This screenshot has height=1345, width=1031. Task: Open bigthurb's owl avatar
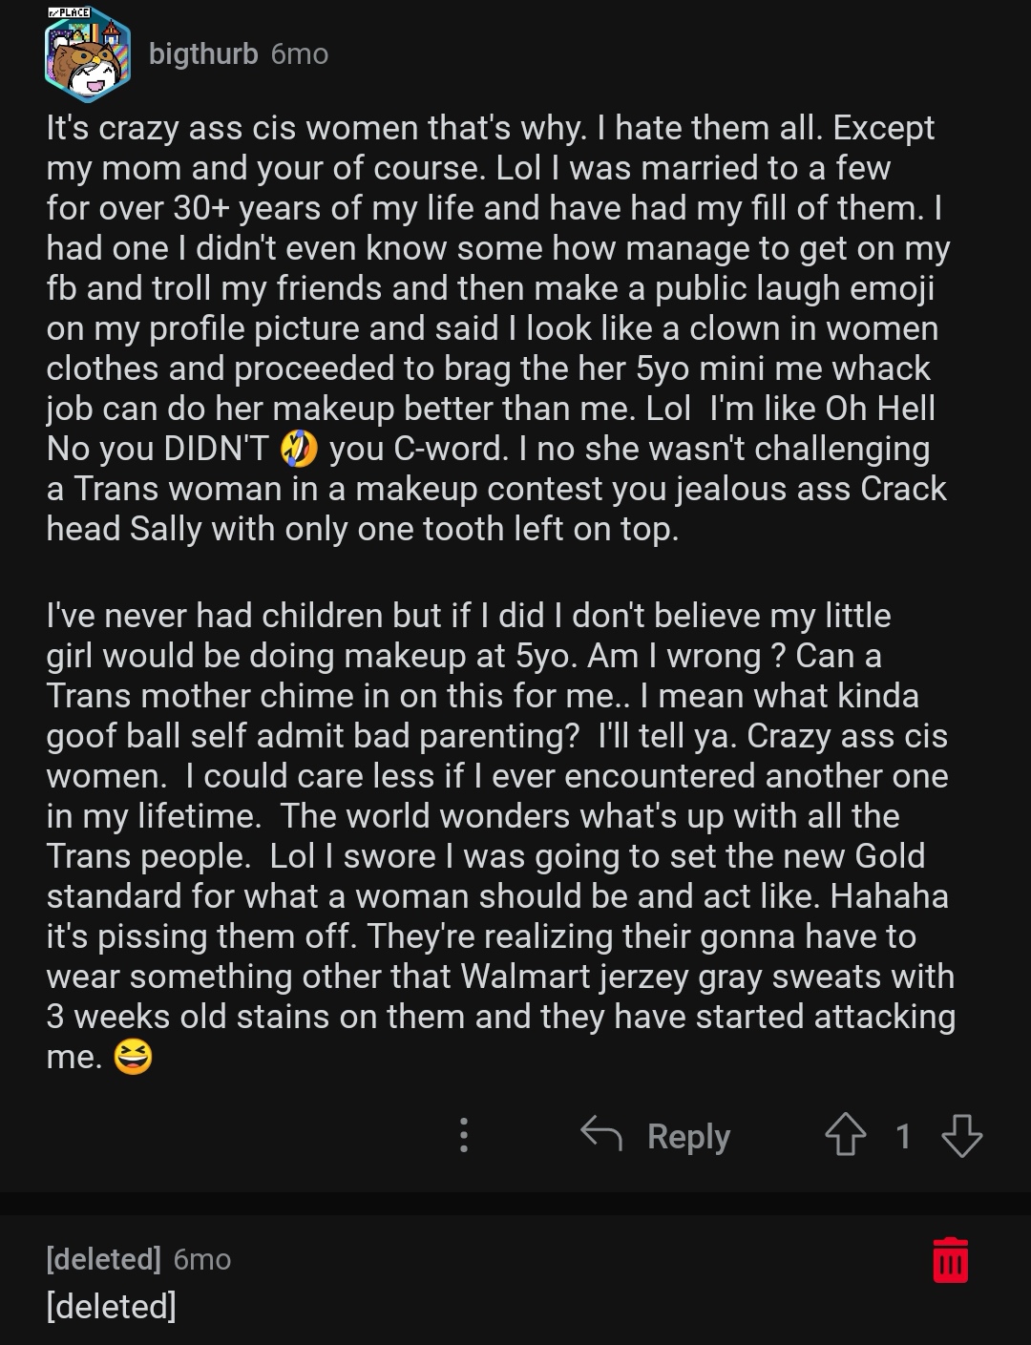[87, 58]
